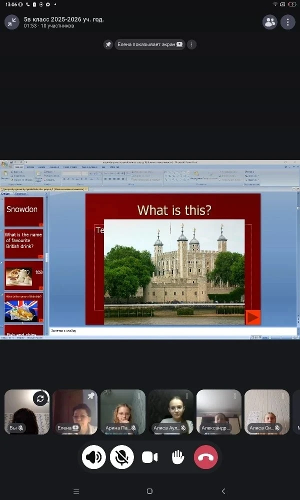End the call with the red hang-up button

click(x=205, y=457)
